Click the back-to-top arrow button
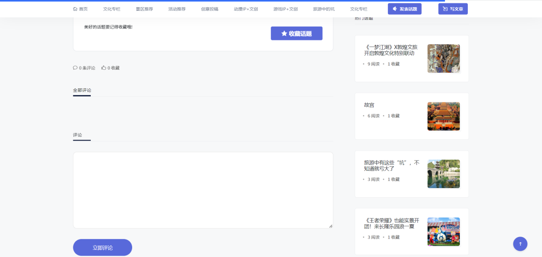This screenshot has width=542, height=257. pos(520,244)
